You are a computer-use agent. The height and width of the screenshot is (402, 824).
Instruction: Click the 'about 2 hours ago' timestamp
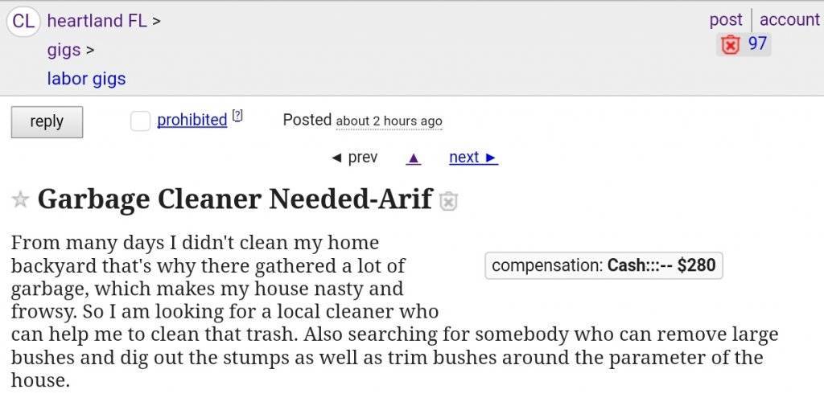click(x=389, y=121)
